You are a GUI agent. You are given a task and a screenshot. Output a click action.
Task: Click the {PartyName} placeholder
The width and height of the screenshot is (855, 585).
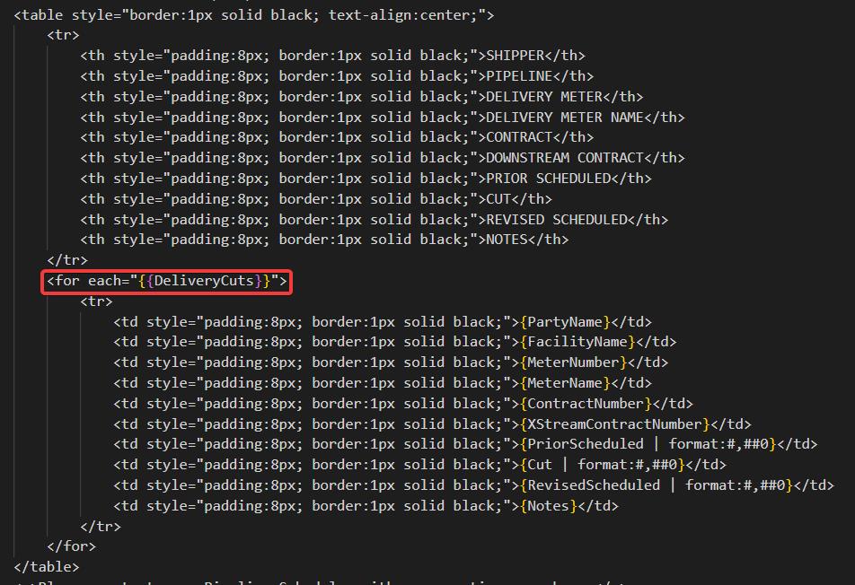click(x=564, y=321)
